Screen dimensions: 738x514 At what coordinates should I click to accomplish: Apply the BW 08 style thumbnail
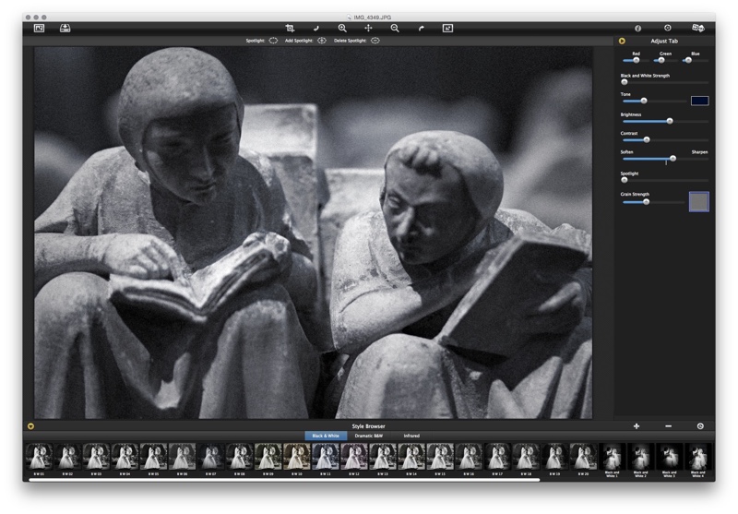pos(240,457)
